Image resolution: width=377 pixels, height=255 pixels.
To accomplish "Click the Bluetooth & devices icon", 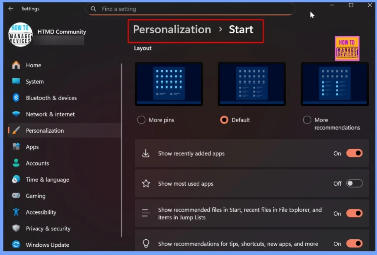I will [16, 98].
